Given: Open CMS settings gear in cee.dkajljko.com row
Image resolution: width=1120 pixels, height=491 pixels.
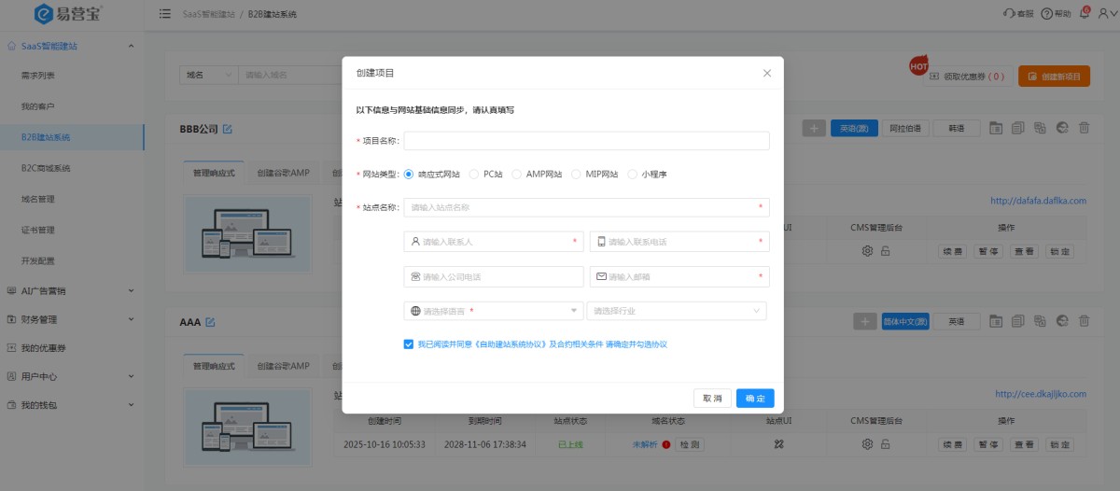Looking at the screenshot, I should (867, 444).
